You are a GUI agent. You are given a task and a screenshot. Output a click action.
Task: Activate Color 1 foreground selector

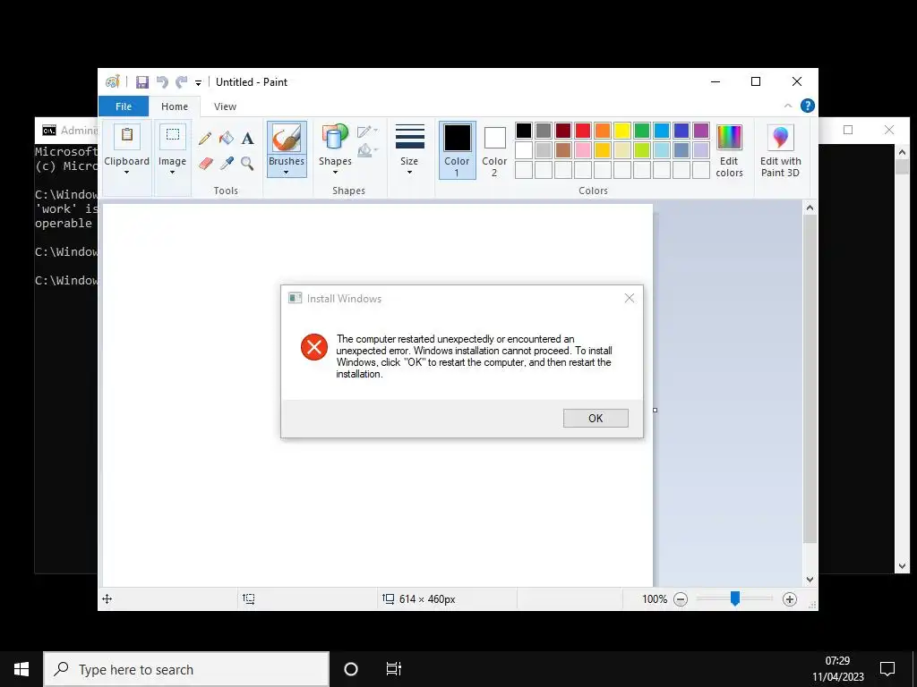click(457, 150)
